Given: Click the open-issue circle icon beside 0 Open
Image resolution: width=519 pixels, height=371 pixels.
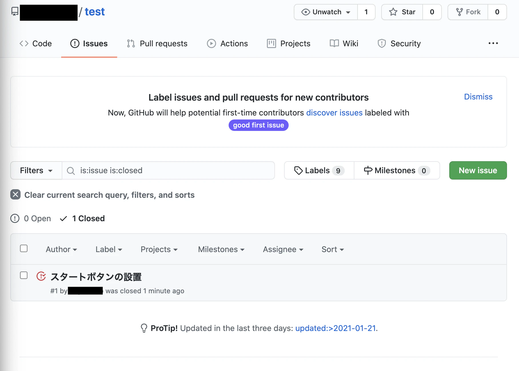Looking at the screenshot, I should pyautogui.click(x=15, y=218).
